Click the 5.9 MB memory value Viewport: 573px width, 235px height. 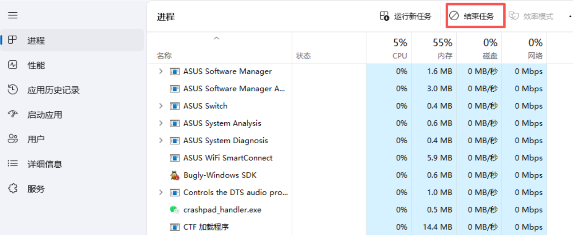coord(440,158)
